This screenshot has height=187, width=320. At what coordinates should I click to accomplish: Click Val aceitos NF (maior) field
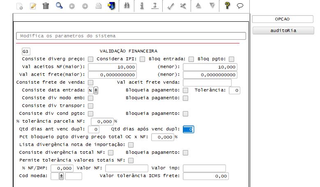click(112, 67)
